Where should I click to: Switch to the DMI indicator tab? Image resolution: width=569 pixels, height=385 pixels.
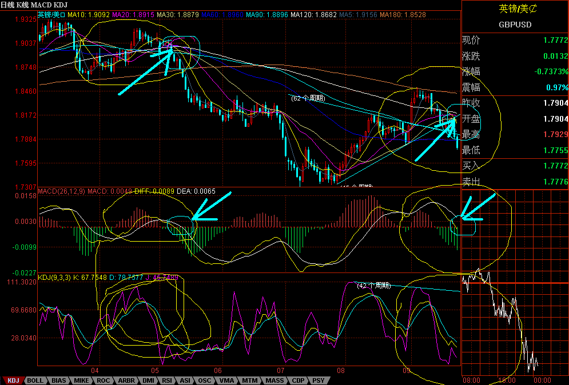[x=148, y=380]
